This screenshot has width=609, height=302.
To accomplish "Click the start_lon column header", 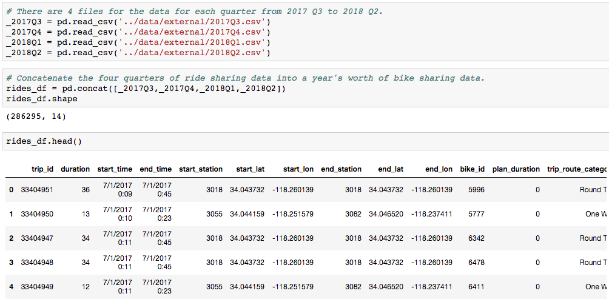I will tap(298, 169).
